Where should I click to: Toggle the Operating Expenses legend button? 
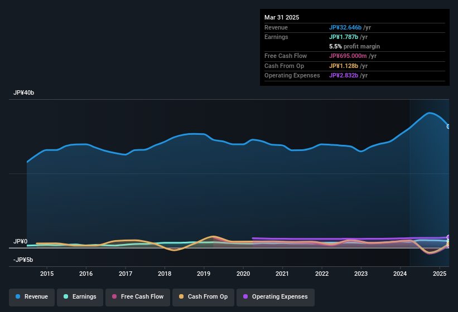coord(275,297)
